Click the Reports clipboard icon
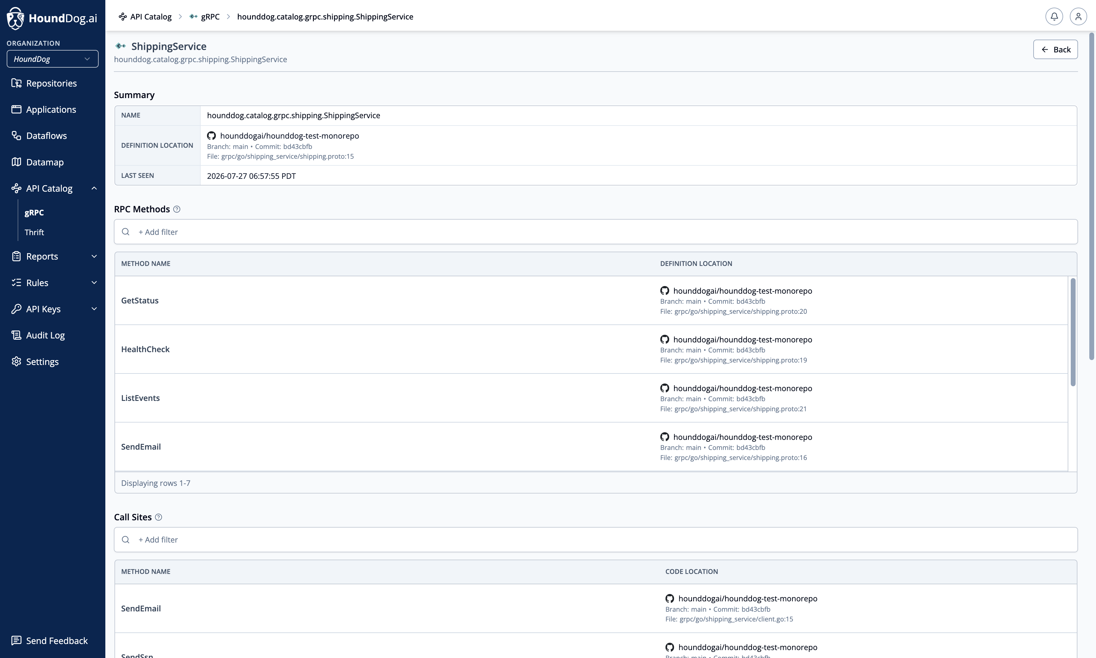 tap(16, 256)
